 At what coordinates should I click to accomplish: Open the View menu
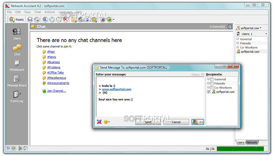(x=27, y=12)
